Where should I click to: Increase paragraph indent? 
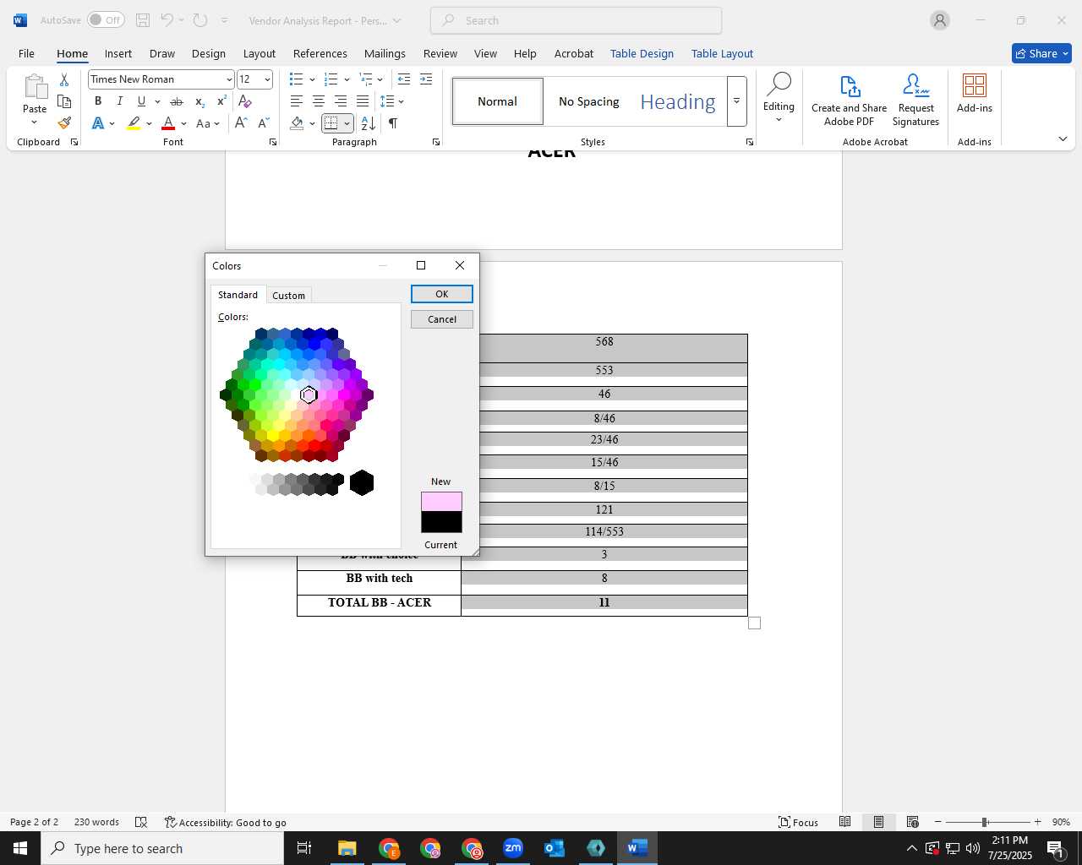point(426,79)
